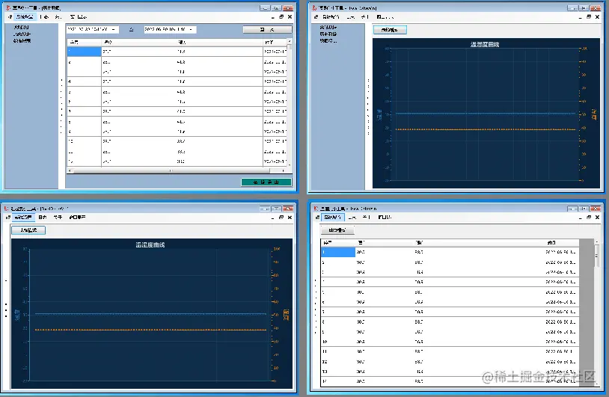Viewport: 609px width, 397px height.
Task: Minimize the inner child window in the top-left window
Action: 273,17
